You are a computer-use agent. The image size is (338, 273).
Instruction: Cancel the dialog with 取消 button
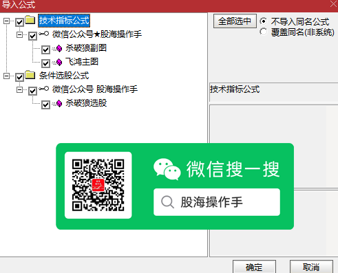311,267
